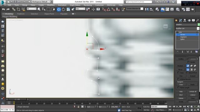The height and width of the screenshot is (112, 200).
Task: Open the Customize menu
Action: pyautogui.click(x=99, y=5)
